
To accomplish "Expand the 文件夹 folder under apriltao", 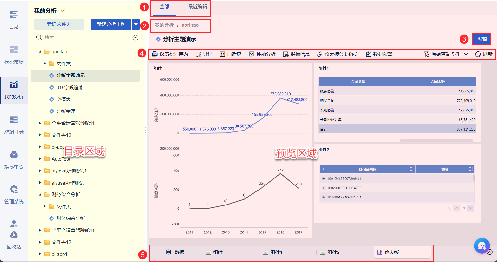I will [45, 64].
